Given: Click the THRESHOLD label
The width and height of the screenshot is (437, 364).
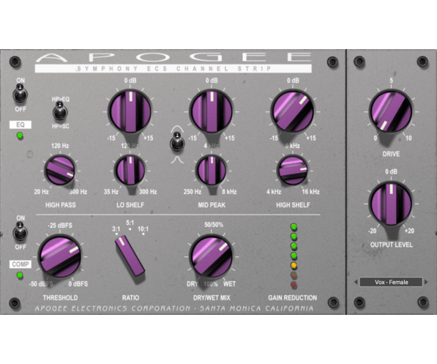Looking at the screenshot, I should point(60,297).
